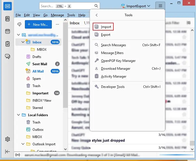Select the Sent Mail folder
The height and width of the screenshot is (161, 196).
[x=38, y=64]
